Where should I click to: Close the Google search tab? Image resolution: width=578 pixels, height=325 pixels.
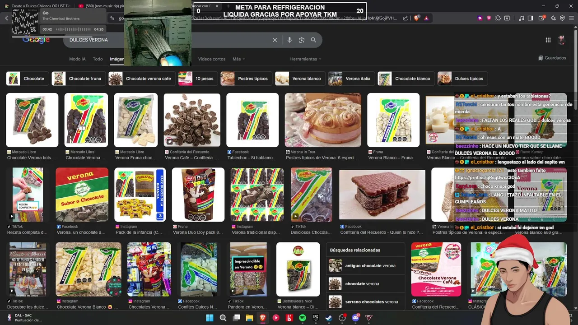click(217, 6)
